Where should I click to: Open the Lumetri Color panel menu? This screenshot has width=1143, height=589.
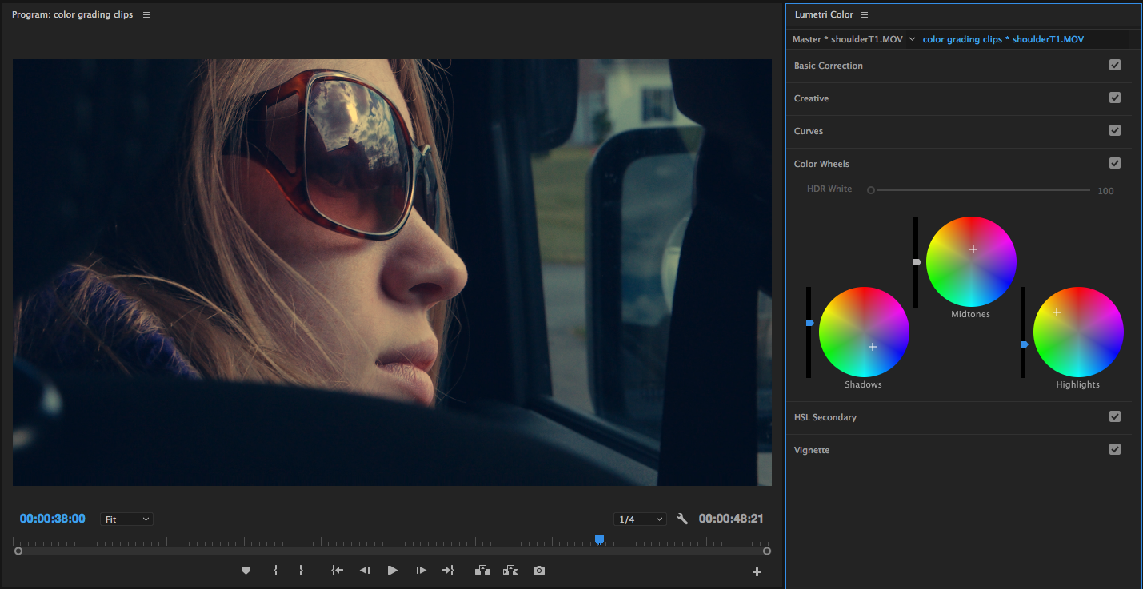click(x=864, y=14)
